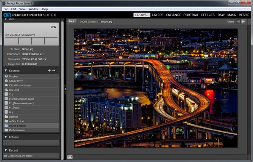Select the Google Drive source row
Screen dimensions: 253x162
[32, 81]
